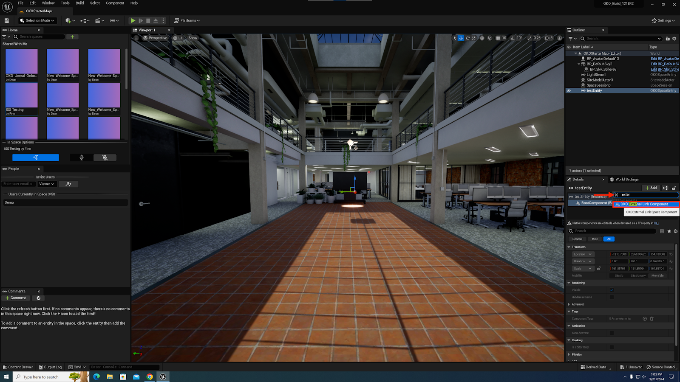680x382 pixels.
Task: Switch to the World Settings tab
Action: click(x=626, y=179)
